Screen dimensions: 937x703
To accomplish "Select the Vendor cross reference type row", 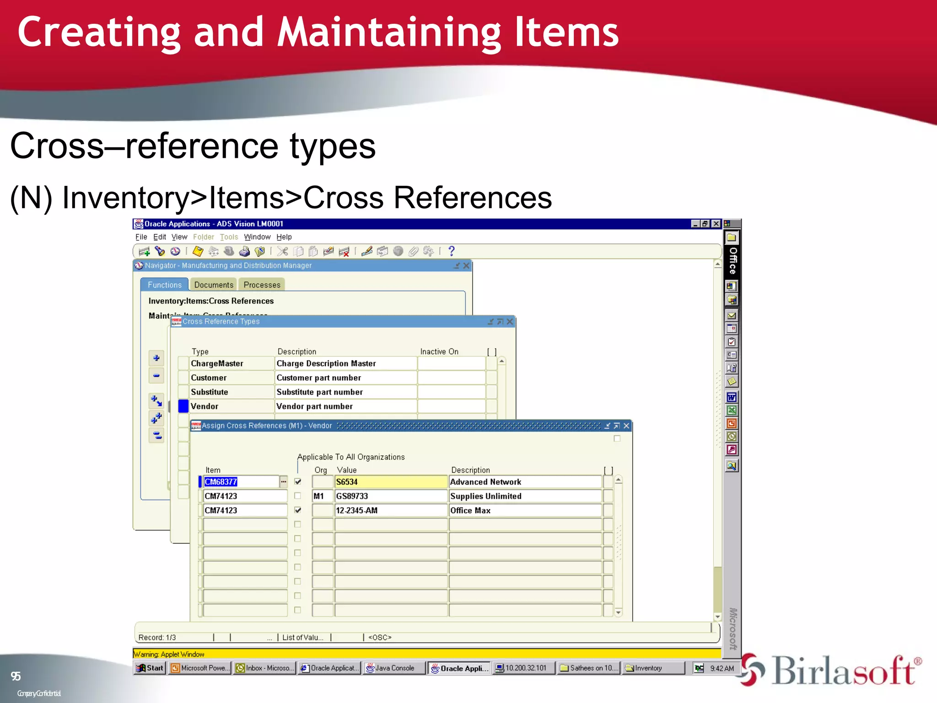I will point(183,406).
